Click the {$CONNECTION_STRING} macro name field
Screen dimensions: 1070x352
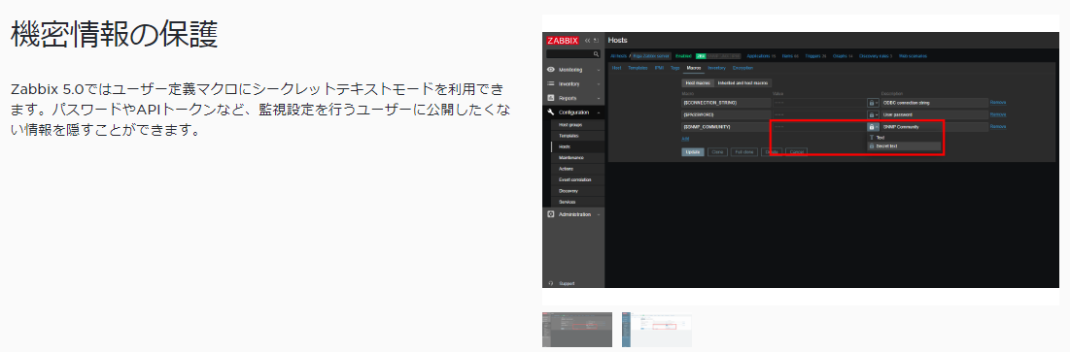click(x=725, y=103)
